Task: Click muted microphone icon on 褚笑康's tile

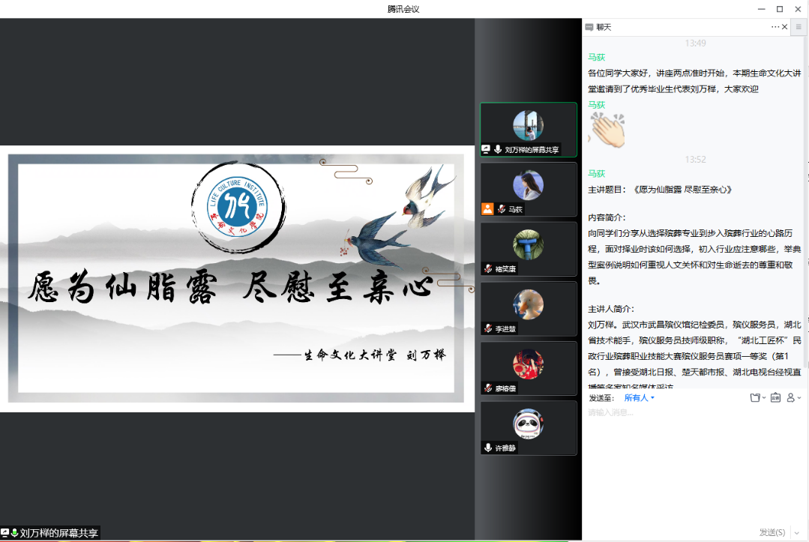Action: tap(488, 269)
